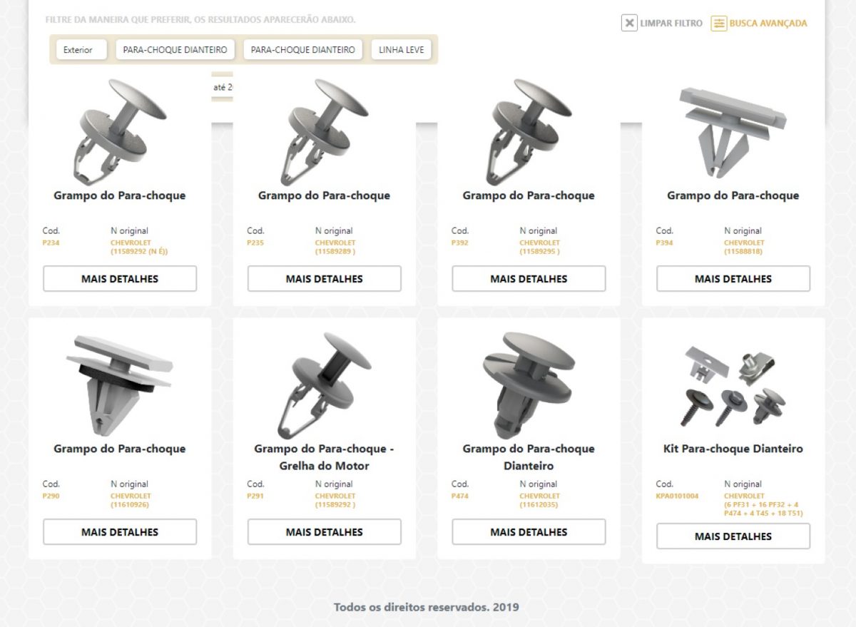Click the CHEVROLET (11612035) original number link
856x627 pixels.
[539, 500]
